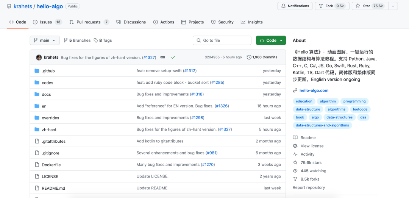The image size is (409, 198).
Task: Expand commit message ellipsis button
Action: point(163,58)
